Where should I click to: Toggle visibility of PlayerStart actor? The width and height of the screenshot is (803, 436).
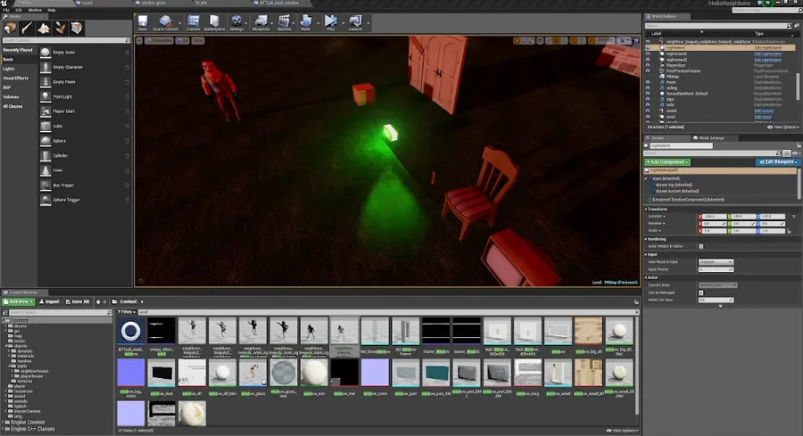[648, 65]
